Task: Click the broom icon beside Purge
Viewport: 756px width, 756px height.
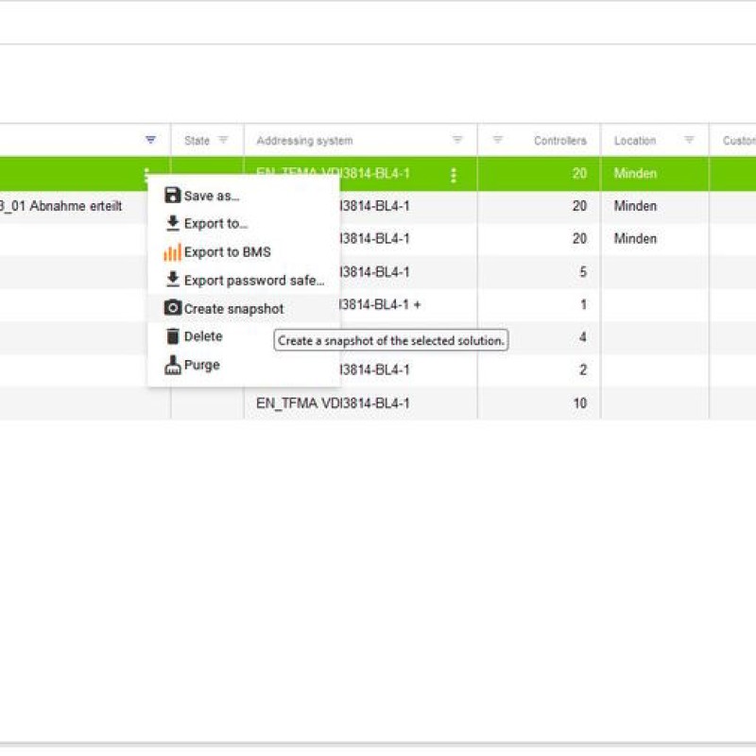Action: (x=171, y=365)
